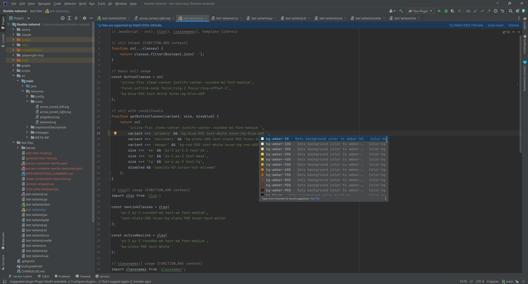The width and height of the screenshot is (528, 284).
Task: Click the Learn more link
Action: pos(496,25)
